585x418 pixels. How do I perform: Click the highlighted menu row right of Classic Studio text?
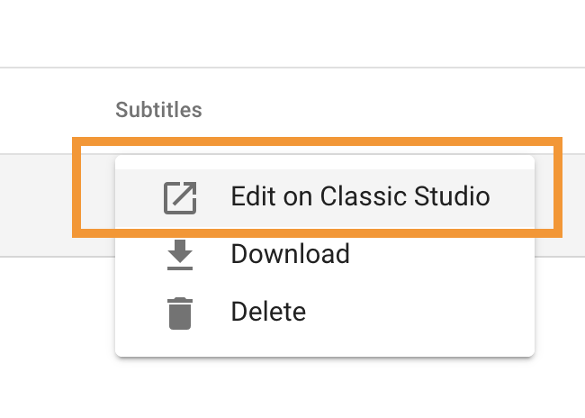[x=513, y=197]
